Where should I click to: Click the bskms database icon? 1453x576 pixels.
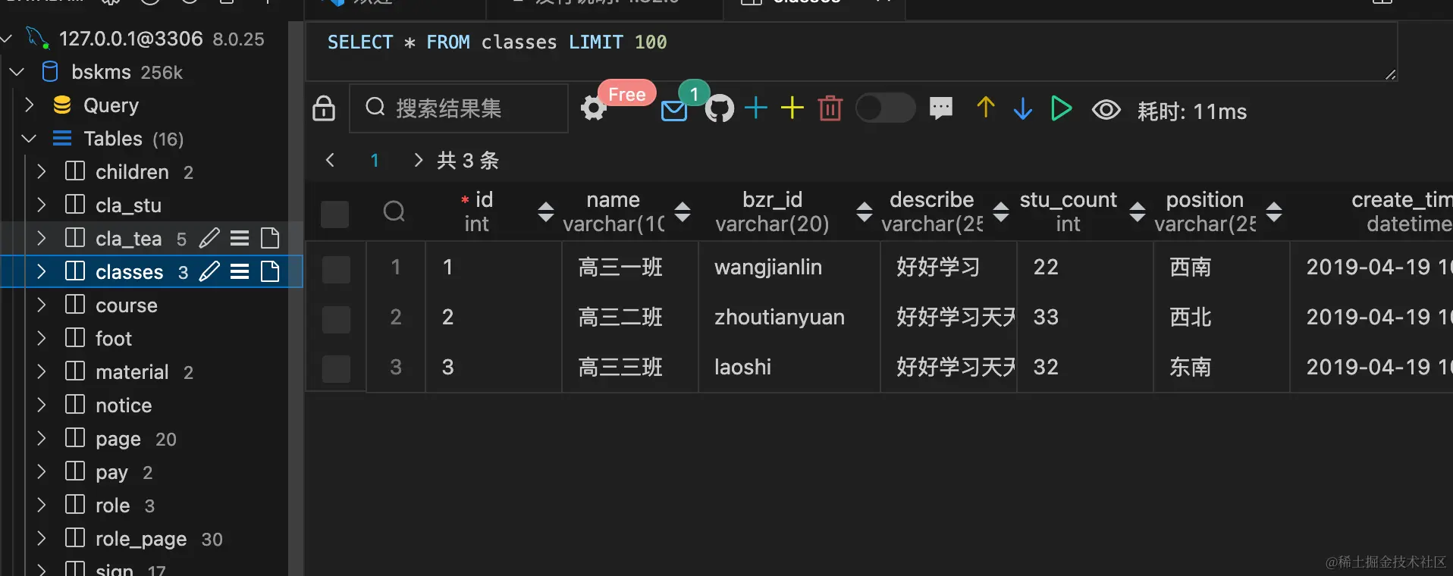pyautogui.click(x=50, y=72)
